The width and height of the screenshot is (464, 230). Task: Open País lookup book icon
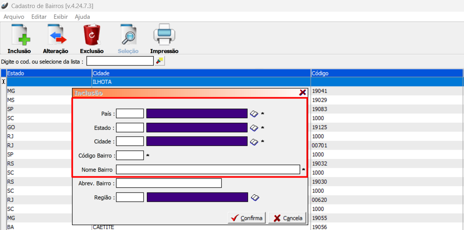(x=254, y=114)
